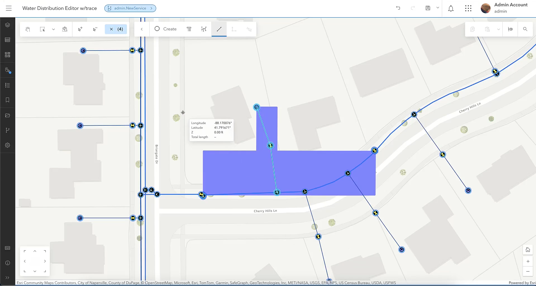The width and height of the screenshot is (536, 286).
Task: Choose the lasso/polygon select tool
Action: pyautogui.click(x=65, y=29)
